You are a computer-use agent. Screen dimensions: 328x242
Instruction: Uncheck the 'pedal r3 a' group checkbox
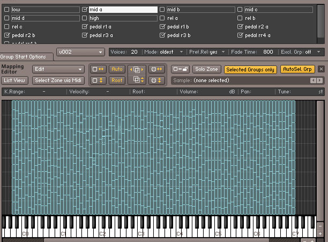tap(85, 35)
